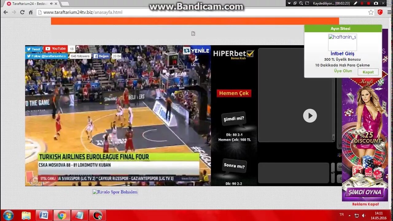
Task: Open the HiPERbet logo banner
Action: [234, 54]
